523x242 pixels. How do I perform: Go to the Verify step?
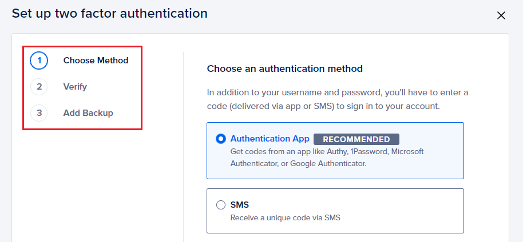tap(75, 87)
